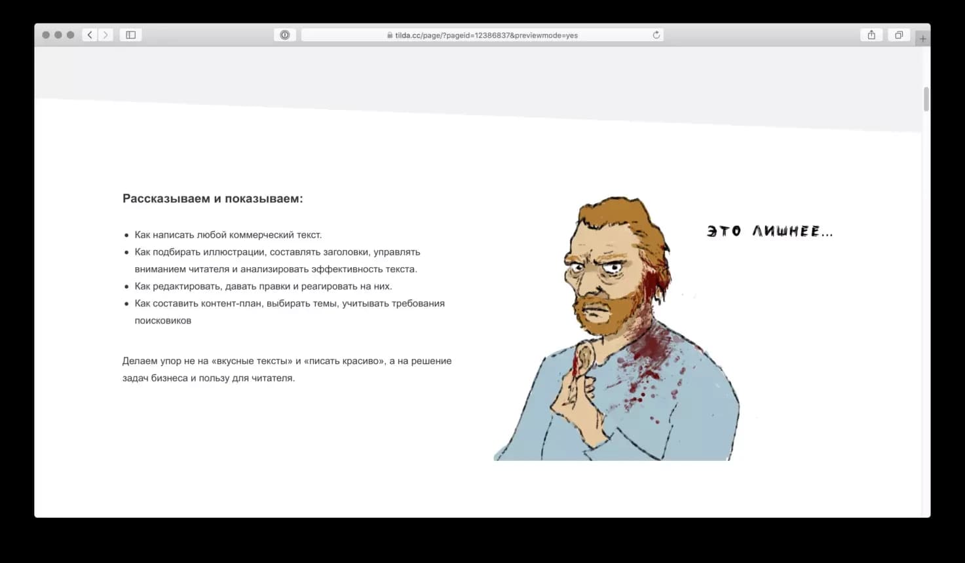
Task: Reload the tilda.cc page
Action: coord(656,35)
